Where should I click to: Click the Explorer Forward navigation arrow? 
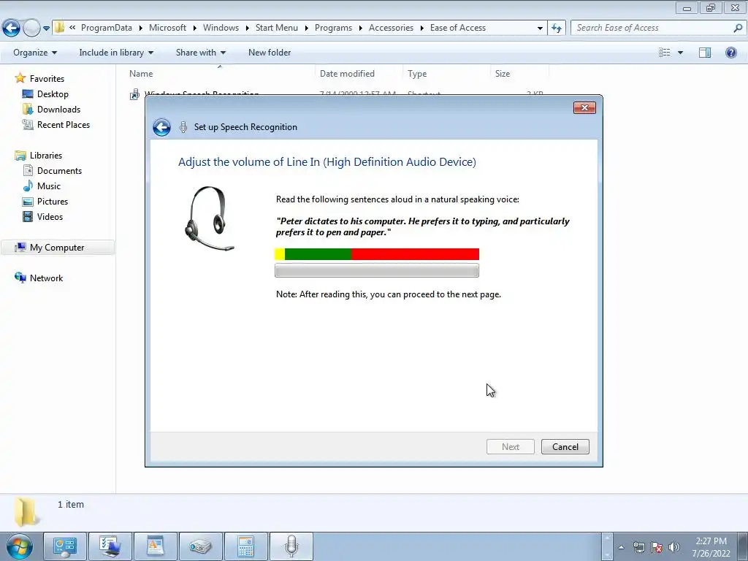coord(31,28)
